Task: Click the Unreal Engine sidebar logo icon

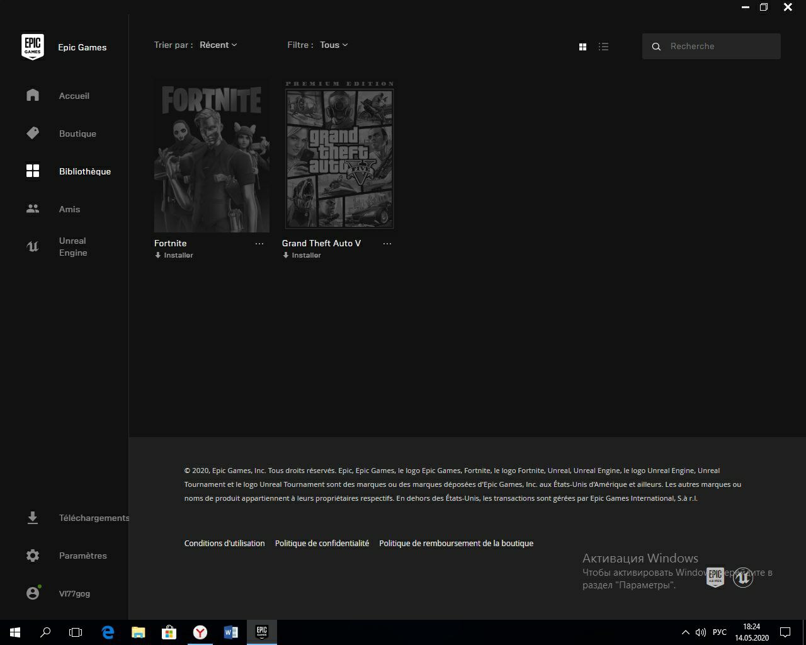Action: point(33,246)
